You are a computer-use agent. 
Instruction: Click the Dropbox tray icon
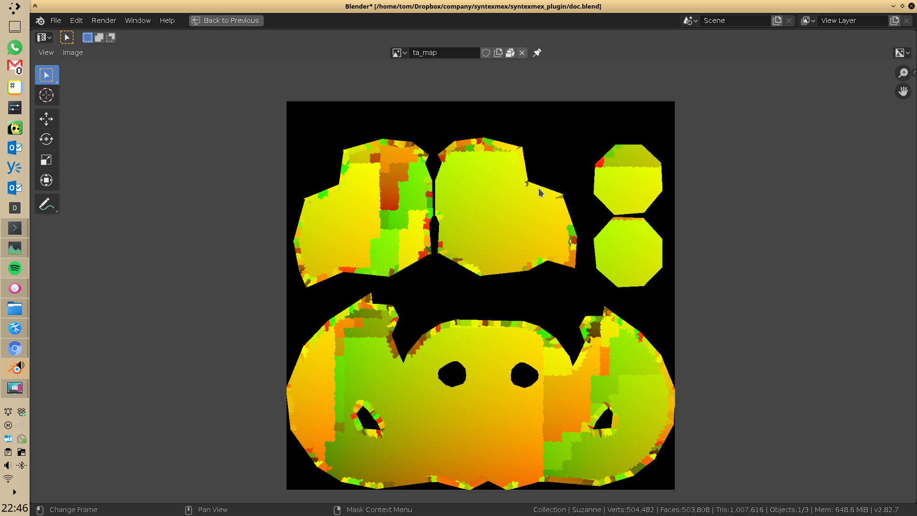click(21, 412)
